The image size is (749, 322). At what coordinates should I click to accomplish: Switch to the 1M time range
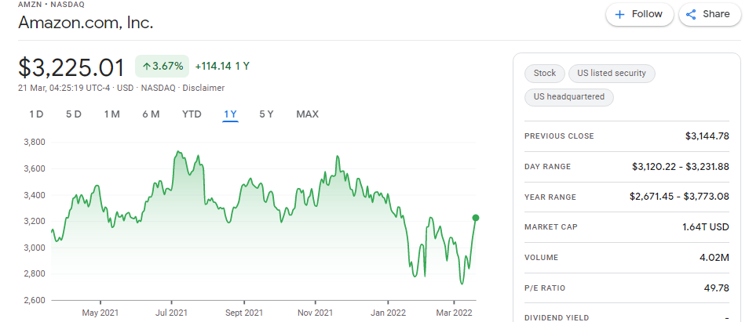tap(111, 114)
